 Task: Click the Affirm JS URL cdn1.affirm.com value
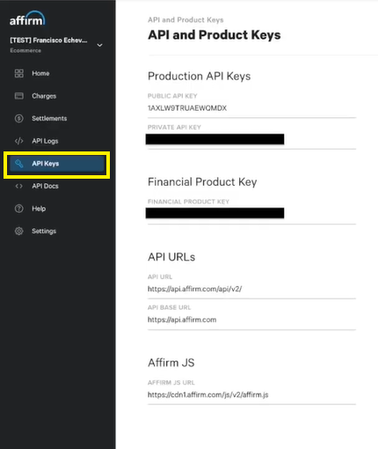208,394
